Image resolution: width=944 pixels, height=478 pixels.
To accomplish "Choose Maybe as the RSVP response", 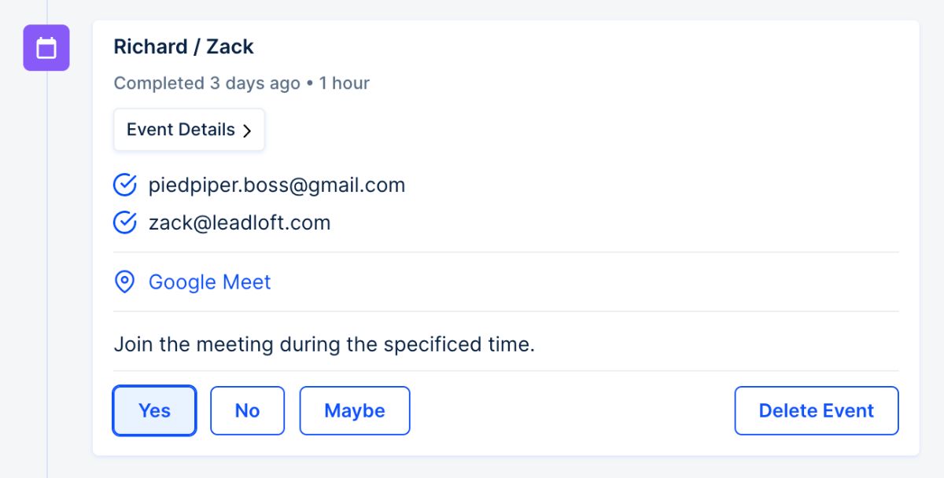I will pos(354,410).
